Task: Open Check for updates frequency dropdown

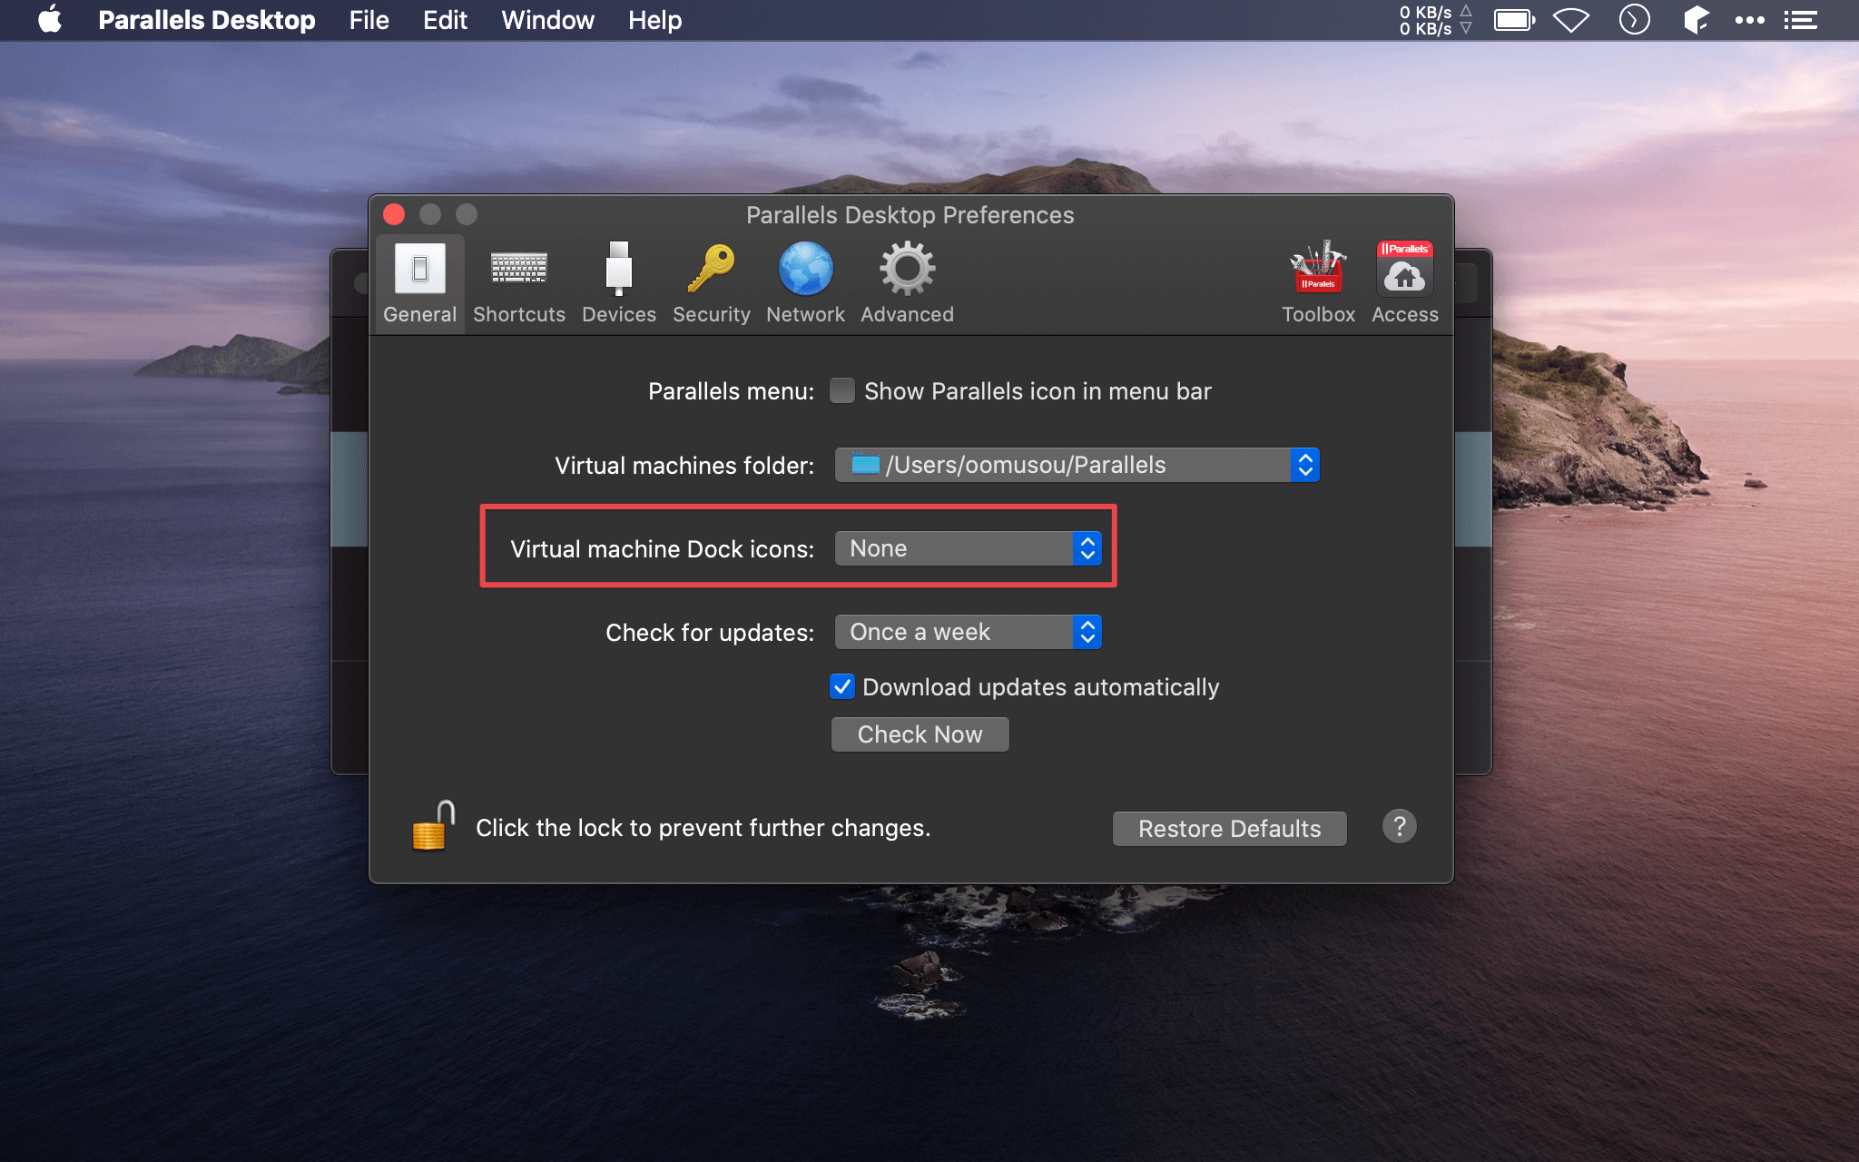Action: [x=968, y=632]
